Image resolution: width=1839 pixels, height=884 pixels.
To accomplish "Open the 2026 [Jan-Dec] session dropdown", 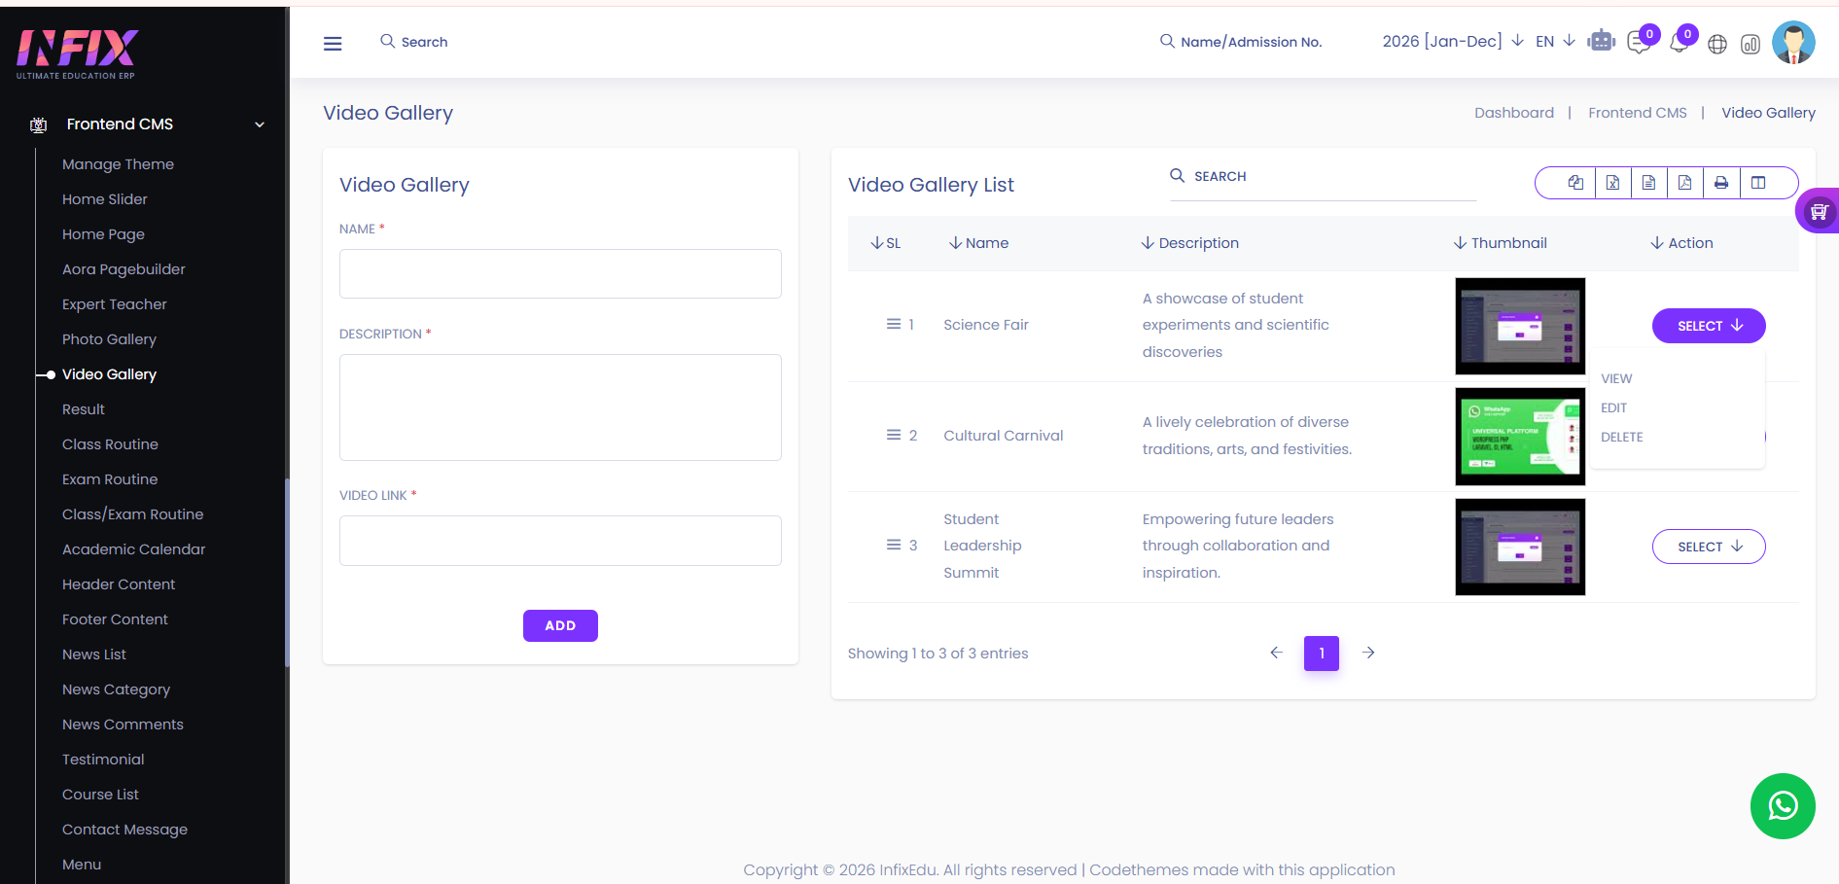I will click(1452, 41).
